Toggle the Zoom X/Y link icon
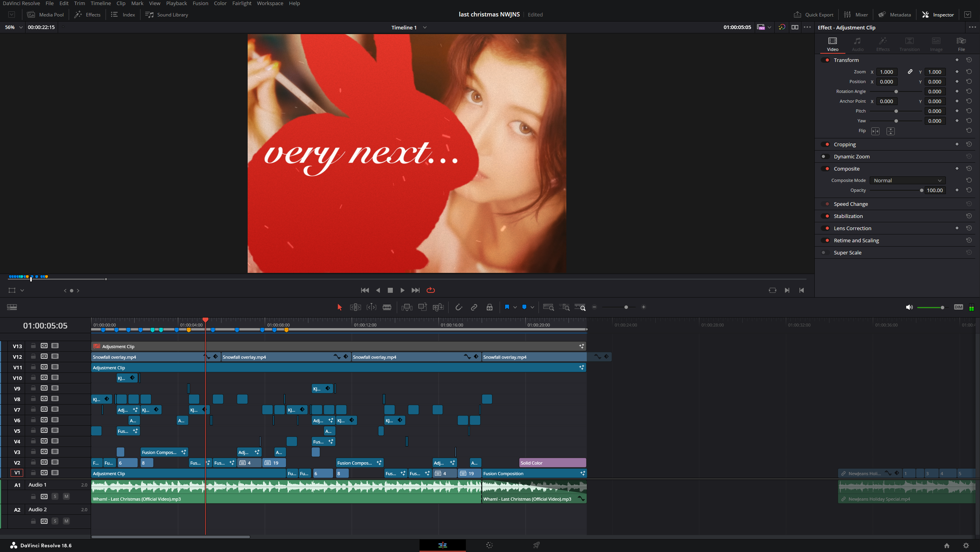Viewport: 980px width, 552px height. (x=910, y=72)
